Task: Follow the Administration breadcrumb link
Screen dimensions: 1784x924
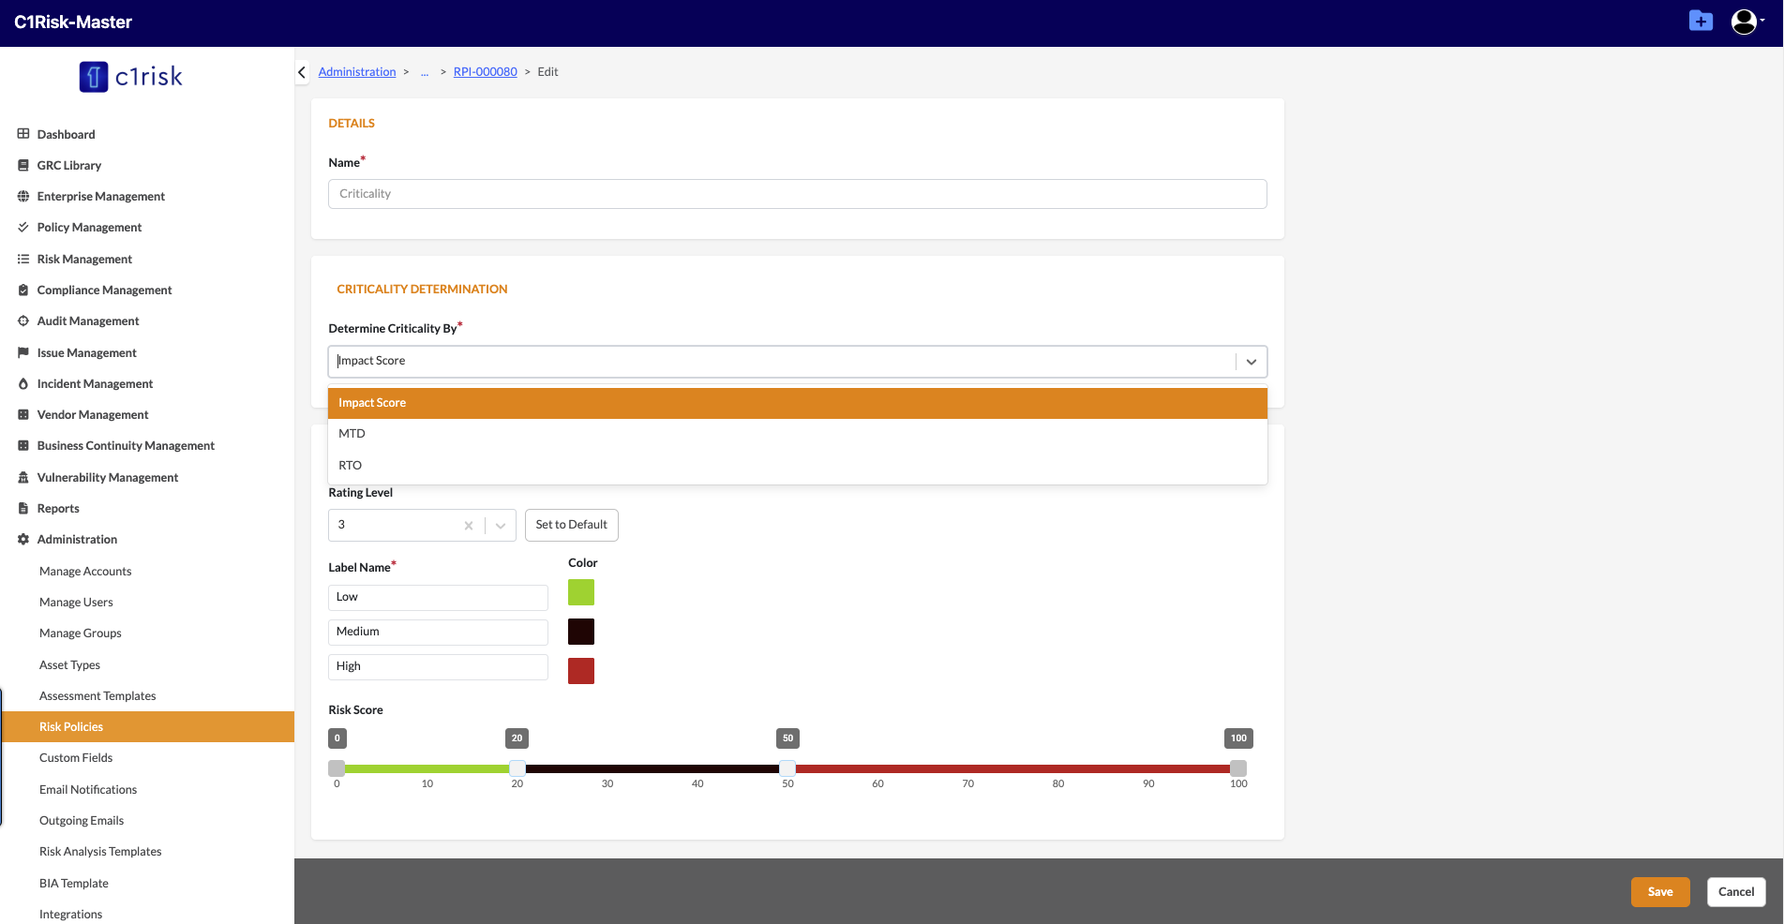Action: coord(357,71)
